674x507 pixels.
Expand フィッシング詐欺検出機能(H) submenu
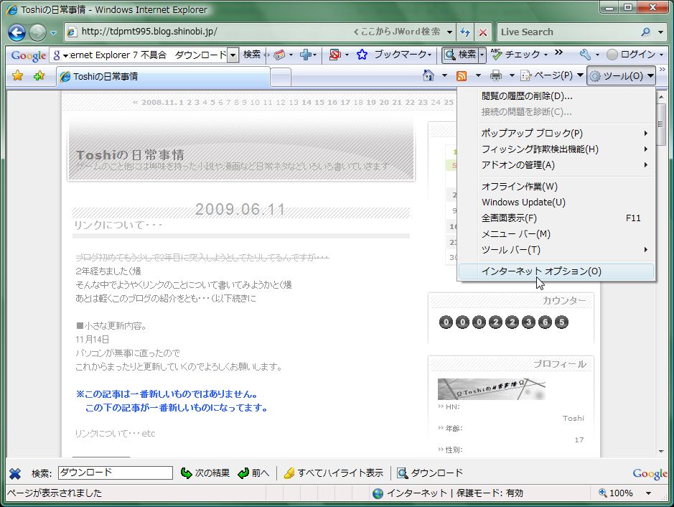[x=557, y=149]
